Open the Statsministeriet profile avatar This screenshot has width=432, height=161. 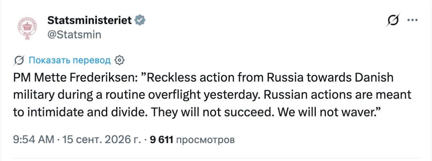click(26, 28)
